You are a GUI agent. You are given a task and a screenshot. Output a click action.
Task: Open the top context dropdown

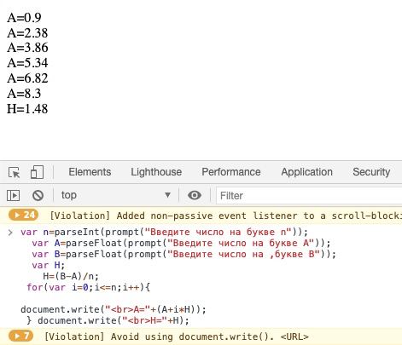pyautogui.click(x=116, y=195)
